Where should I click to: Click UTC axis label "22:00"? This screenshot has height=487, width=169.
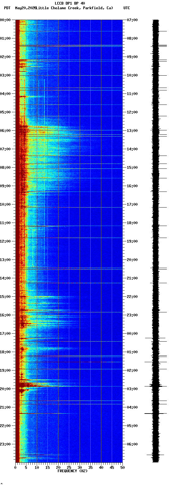pos(132,297)
